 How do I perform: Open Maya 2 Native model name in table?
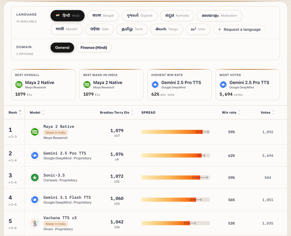(59, 126)
